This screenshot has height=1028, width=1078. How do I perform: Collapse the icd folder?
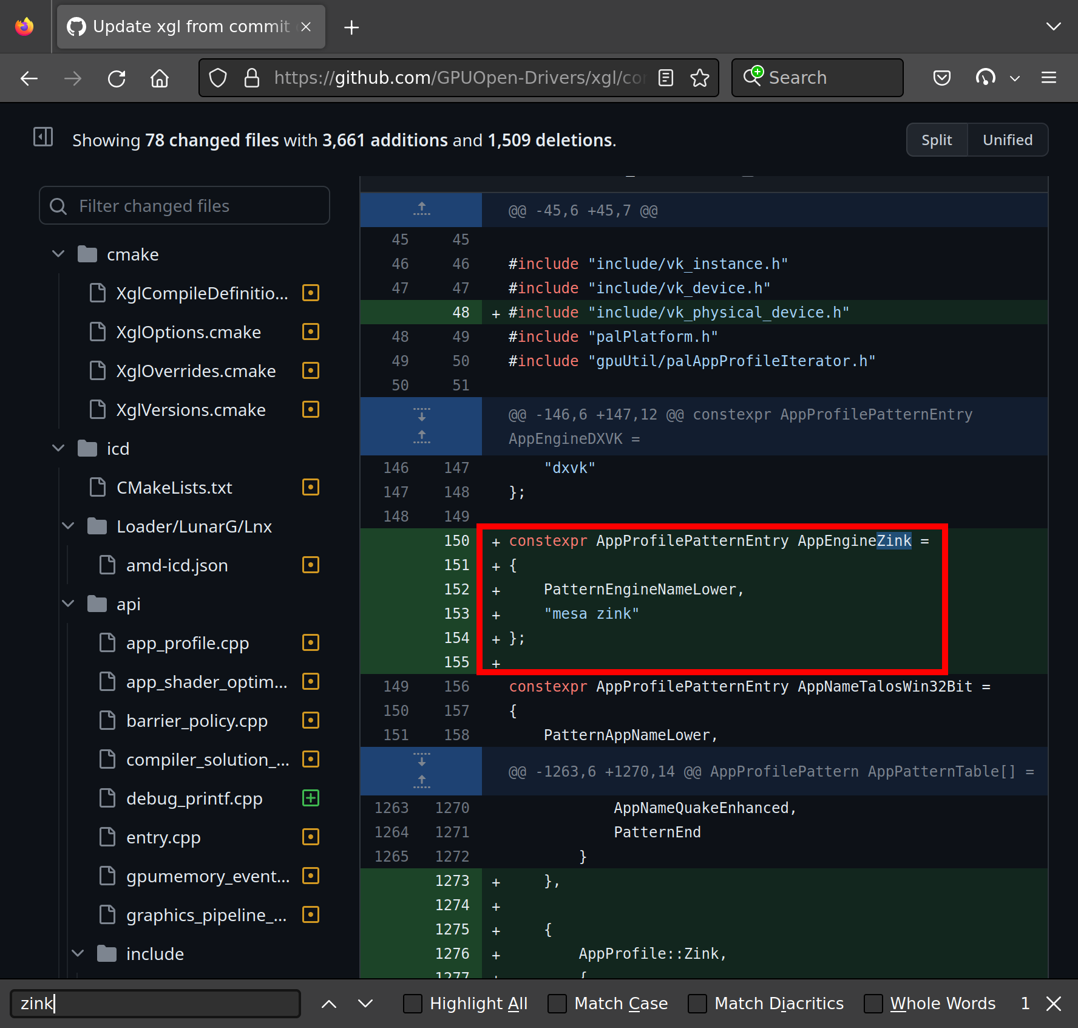coord(58,448)
